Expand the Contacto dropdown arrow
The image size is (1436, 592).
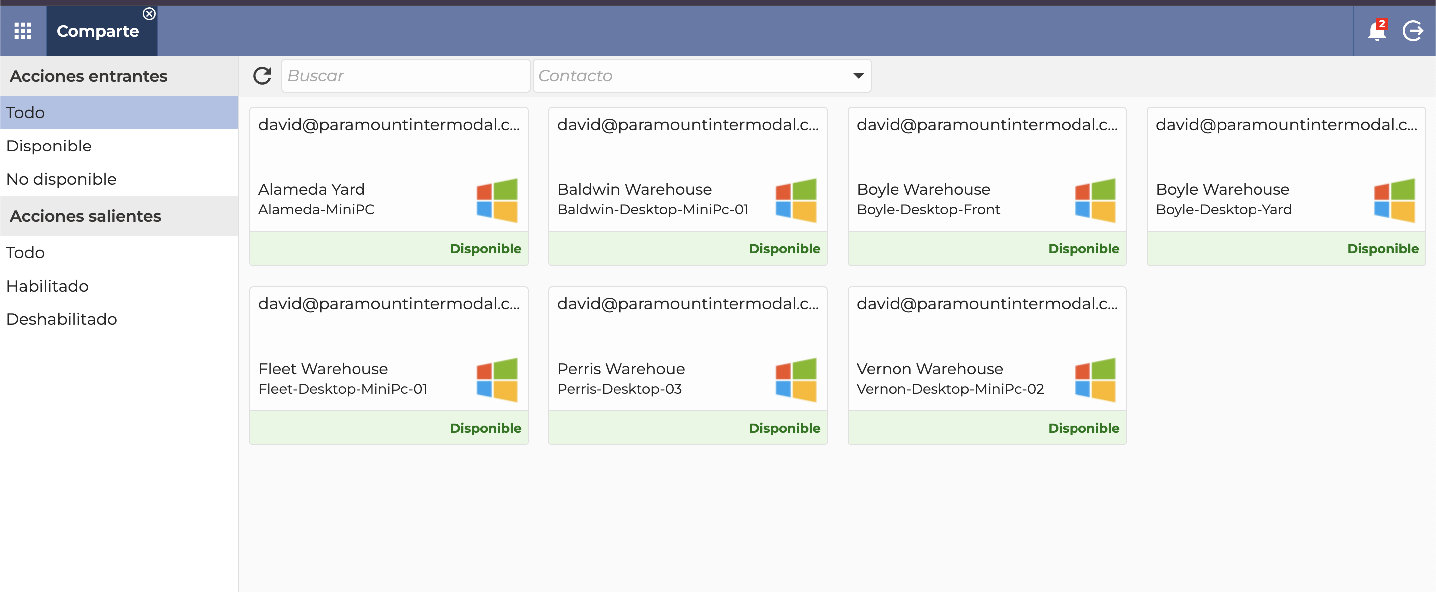[858, 76]
